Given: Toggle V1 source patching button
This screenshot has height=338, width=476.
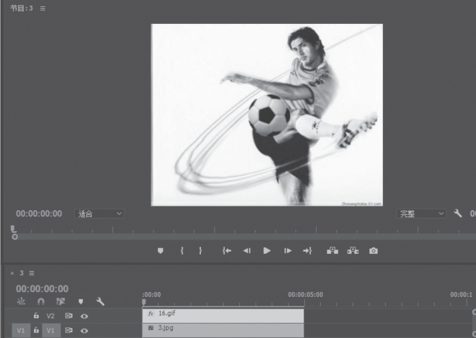Looking at the screenshot, I should pos(21,330).
